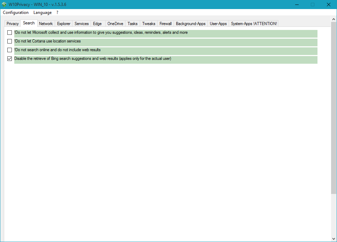Check 'Do not let Cortana use location services'
Viewport: 337px width, 242px height.
pyautogui.click(x=9, y=41)
